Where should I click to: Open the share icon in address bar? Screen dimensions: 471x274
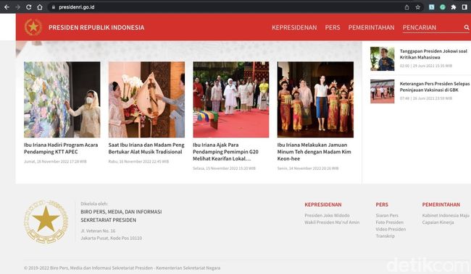click(x=407, y=7)
